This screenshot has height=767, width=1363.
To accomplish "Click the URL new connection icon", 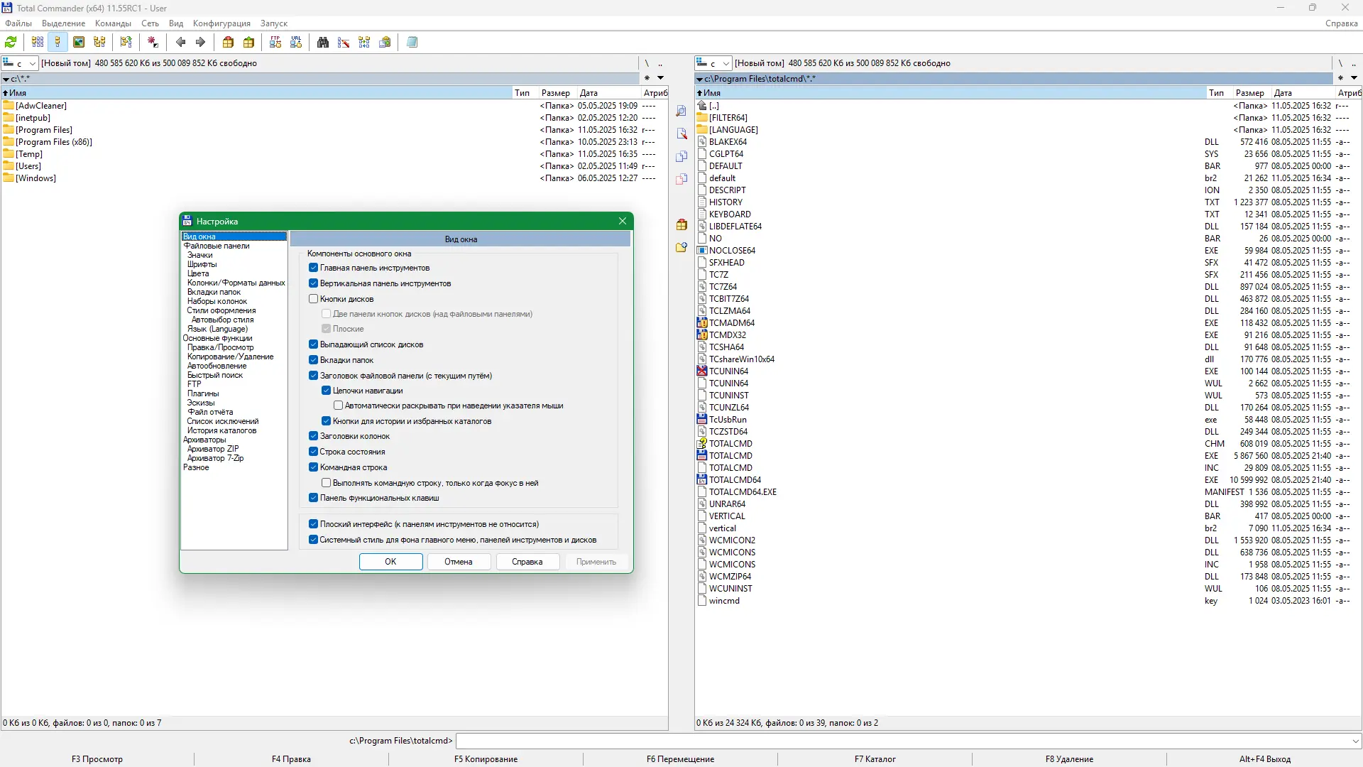I will coord(296,43).
